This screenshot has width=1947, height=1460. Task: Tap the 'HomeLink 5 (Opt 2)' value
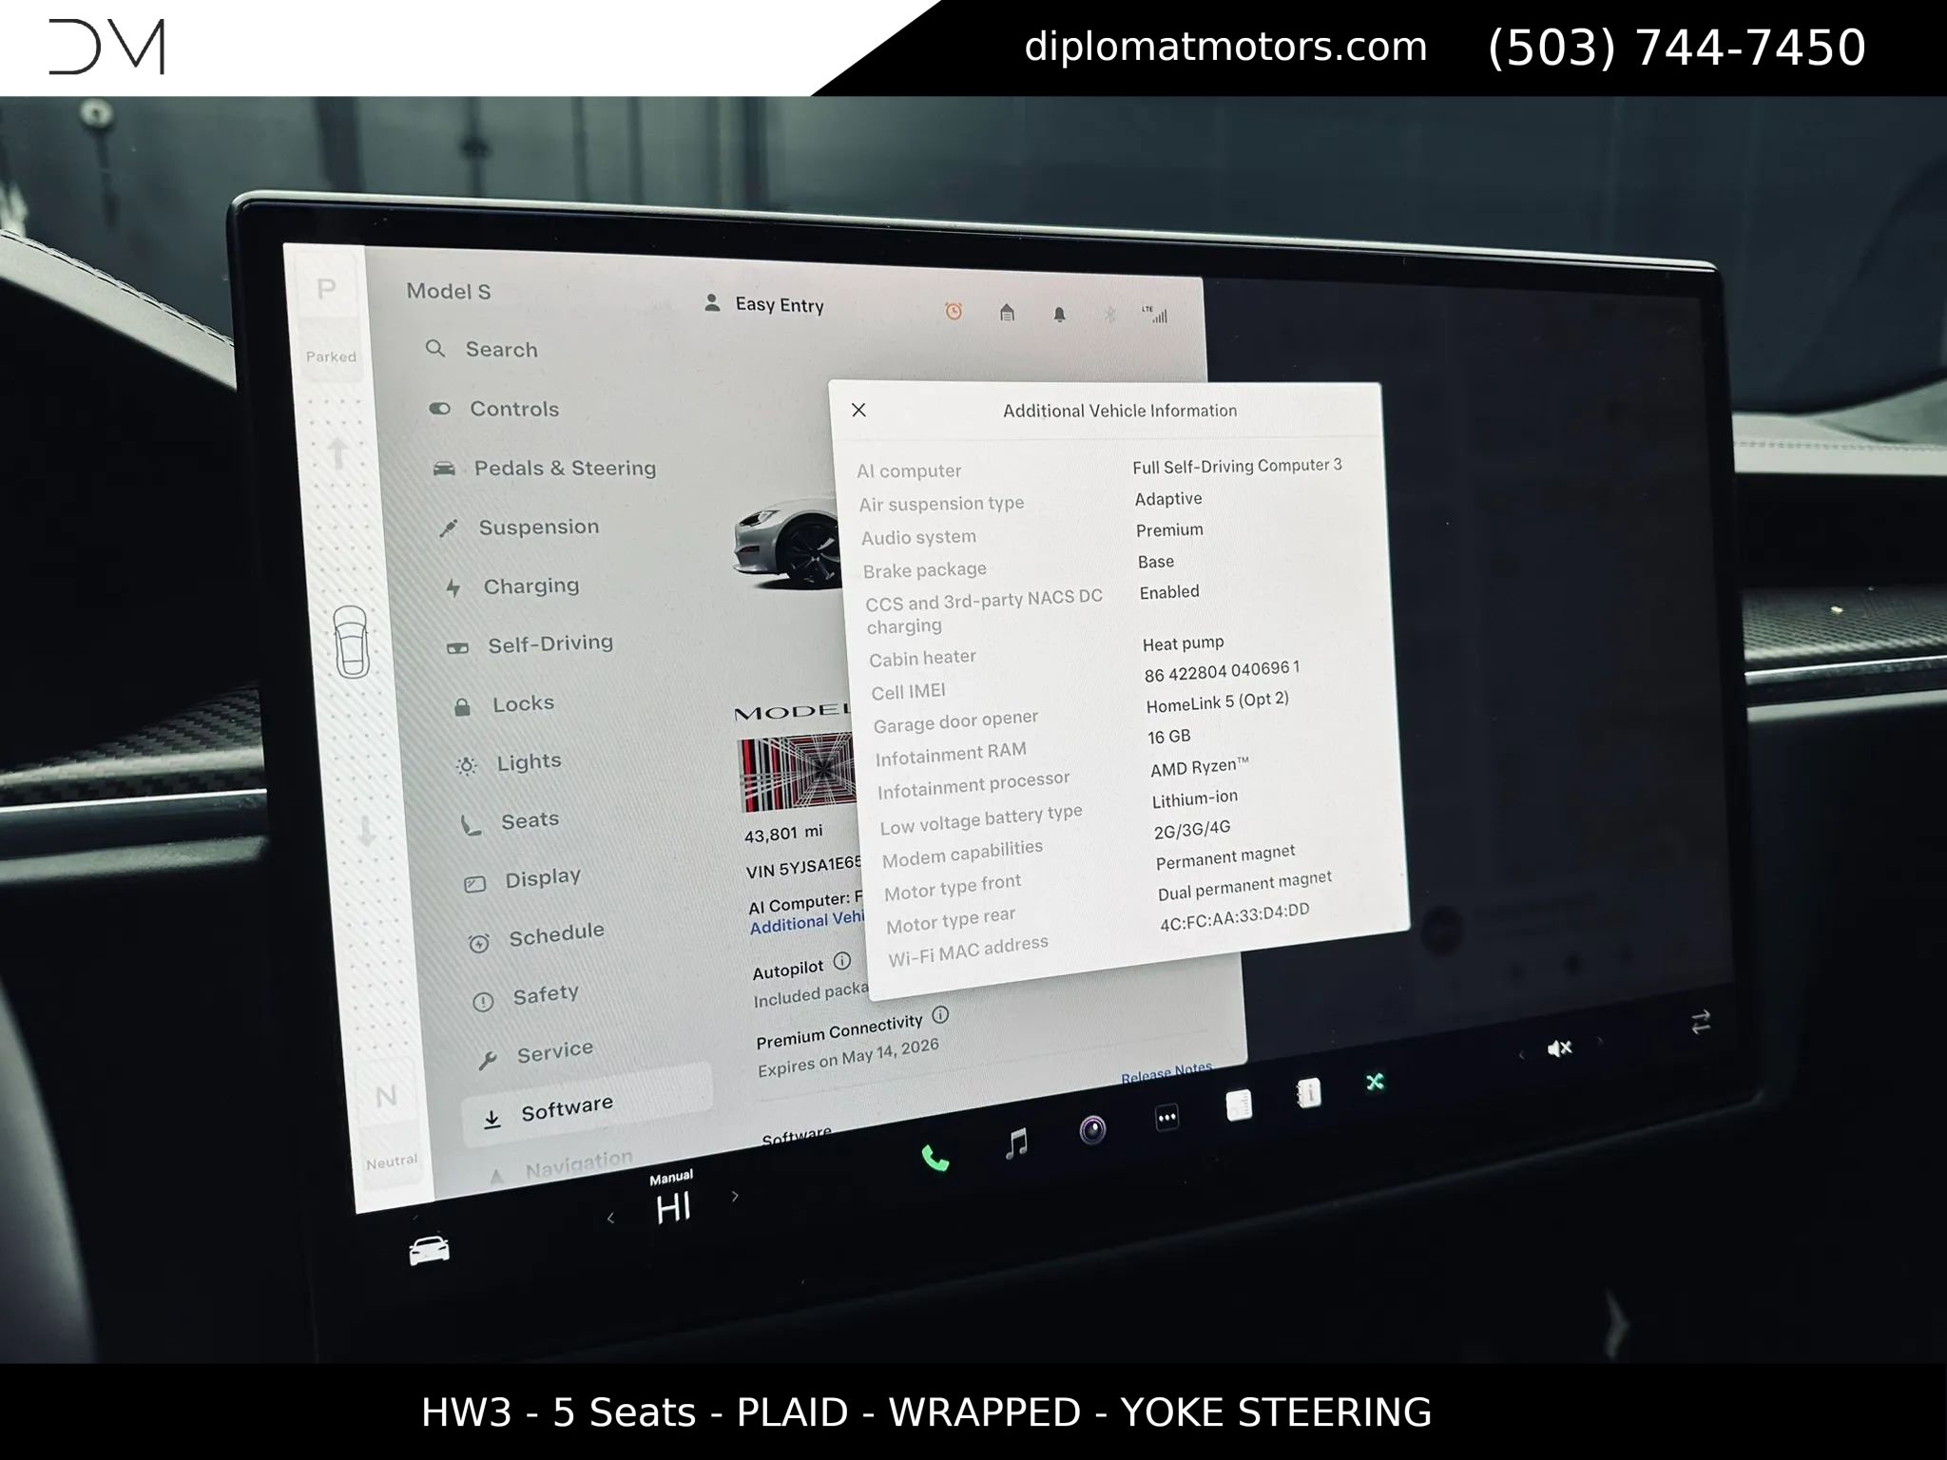point(1218,702)
